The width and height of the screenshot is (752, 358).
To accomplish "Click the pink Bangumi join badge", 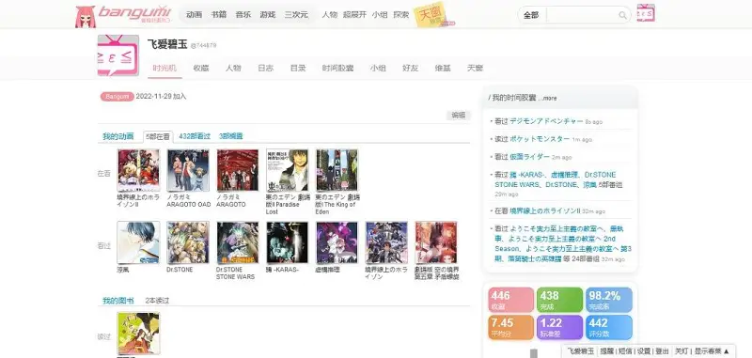I will (x=117, y=97).
